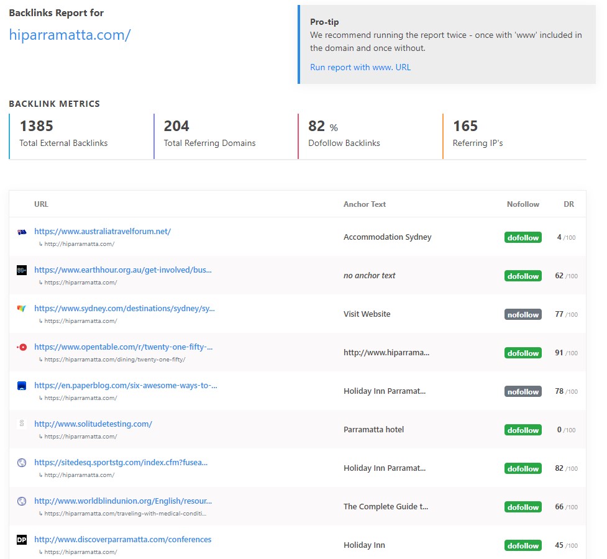Open the discoverparramatta.com/conferences backlink
Screen dimensions: 607x559
123,539
